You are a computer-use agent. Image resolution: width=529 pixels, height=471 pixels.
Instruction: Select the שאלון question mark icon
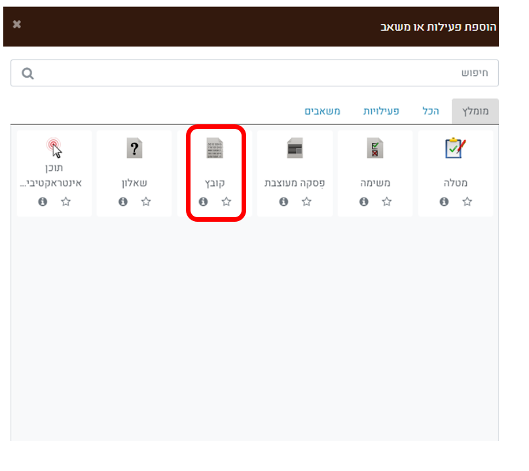point(134,149)
